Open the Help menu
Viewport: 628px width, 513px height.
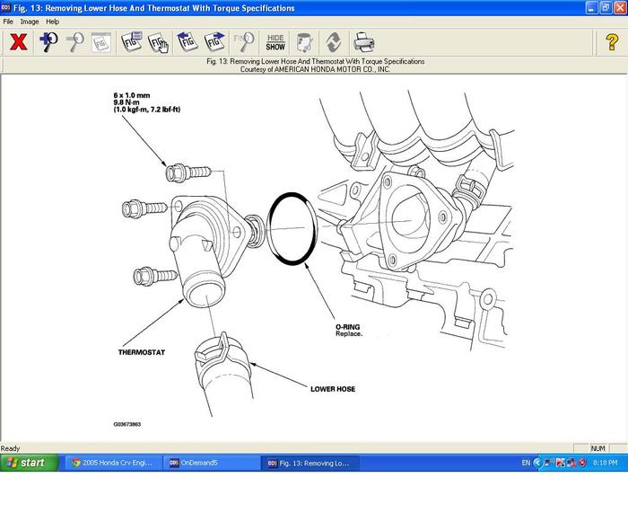(x=52, y=22)
